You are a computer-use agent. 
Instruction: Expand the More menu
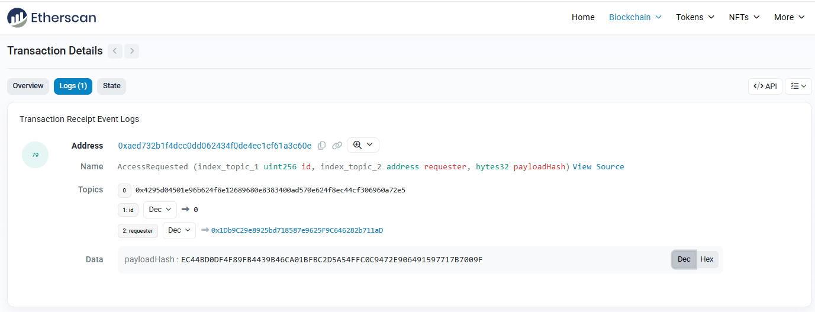pos(790,17)
